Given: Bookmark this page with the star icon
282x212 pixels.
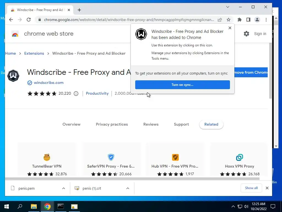Looking at the screenshot, I should tap(228, 20).
